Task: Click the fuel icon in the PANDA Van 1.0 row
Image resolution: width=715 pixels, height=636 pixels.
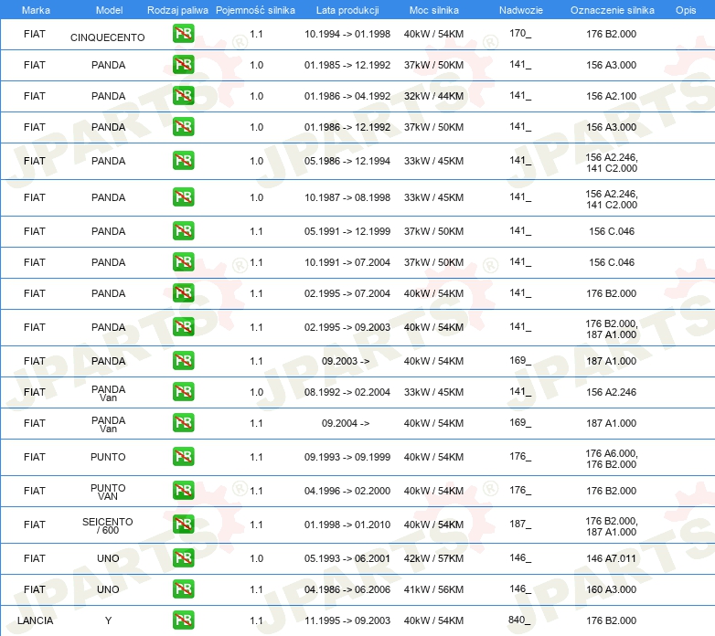Action: coord(183,392)
